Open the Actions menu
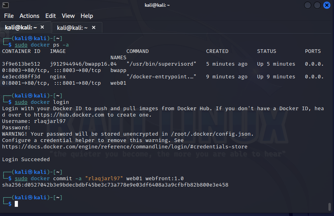The width and height of the screenshot is (334, 216). point(29,16)
